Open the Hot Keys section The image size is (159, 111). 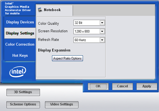(20, 55)
